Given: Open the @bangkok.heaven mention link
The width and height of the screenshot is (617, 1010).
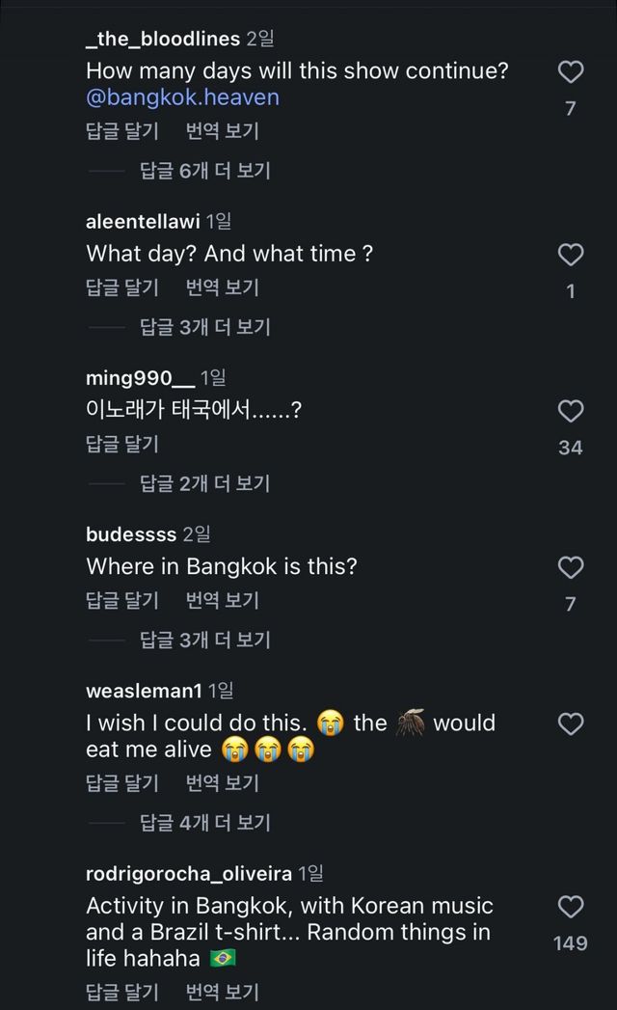Looking at the screenshot, I should click(x=182, y=97).
